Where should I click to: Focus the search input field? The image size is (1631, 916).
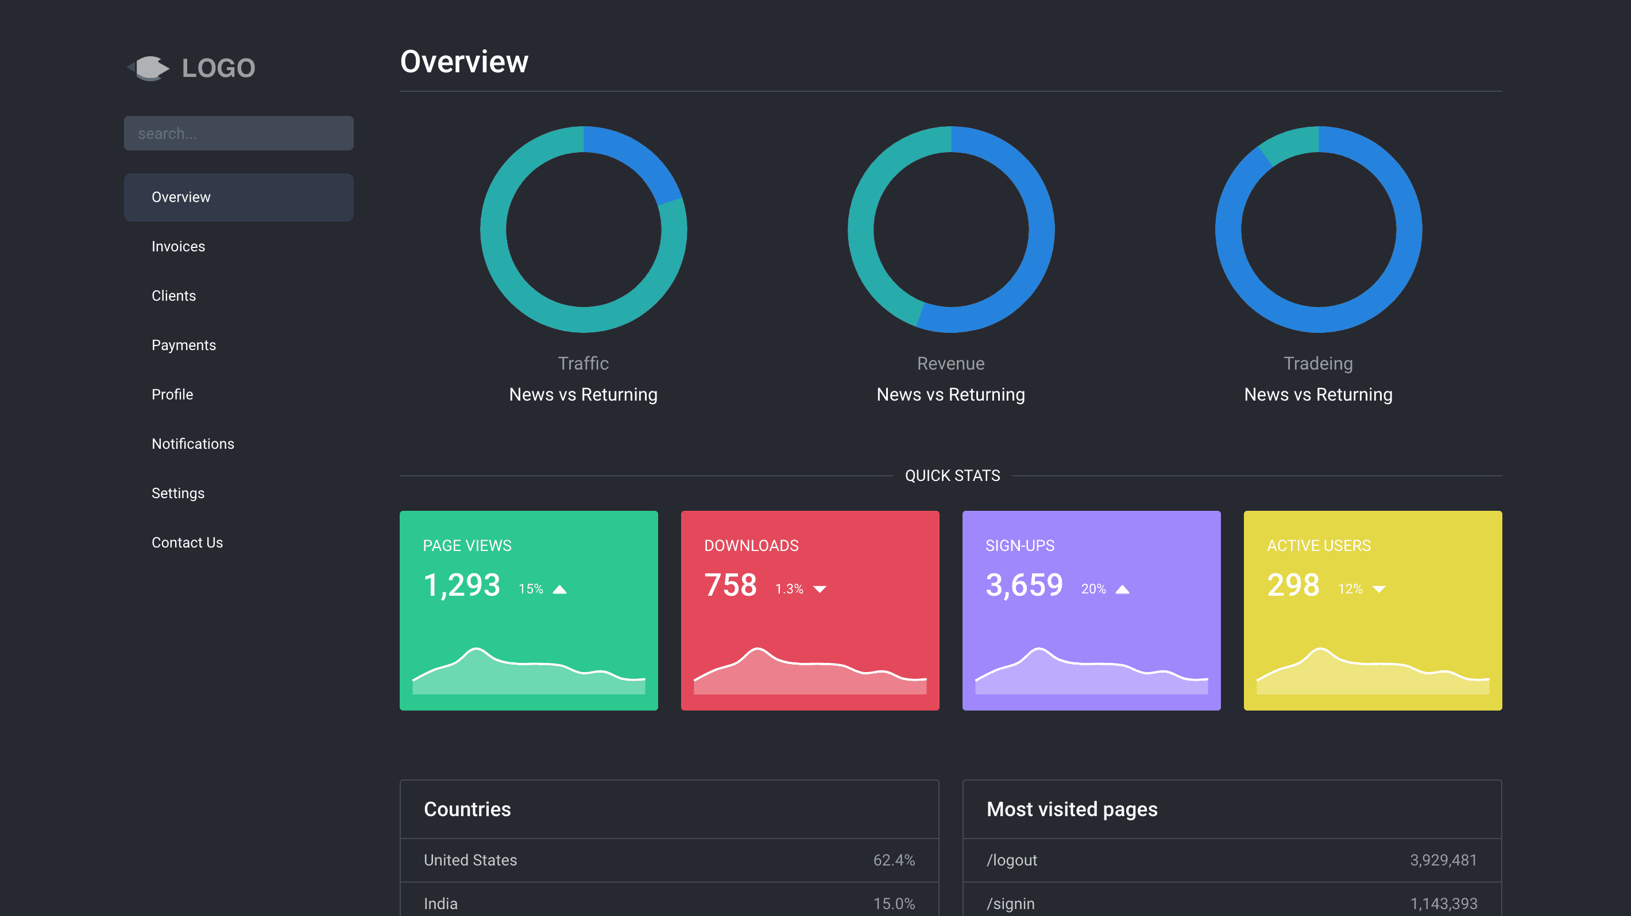(x=238, y=133)
